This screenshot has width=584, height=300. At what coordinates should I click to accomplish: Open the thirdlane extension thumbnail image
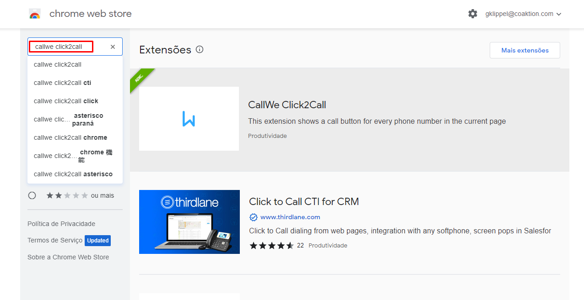pos(189,222)
